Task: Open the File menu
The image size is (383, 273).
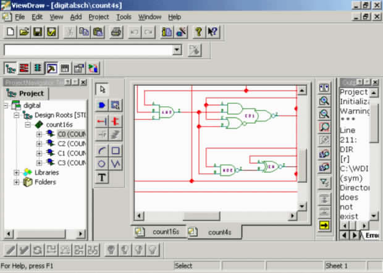Action: tap(20, 17)
